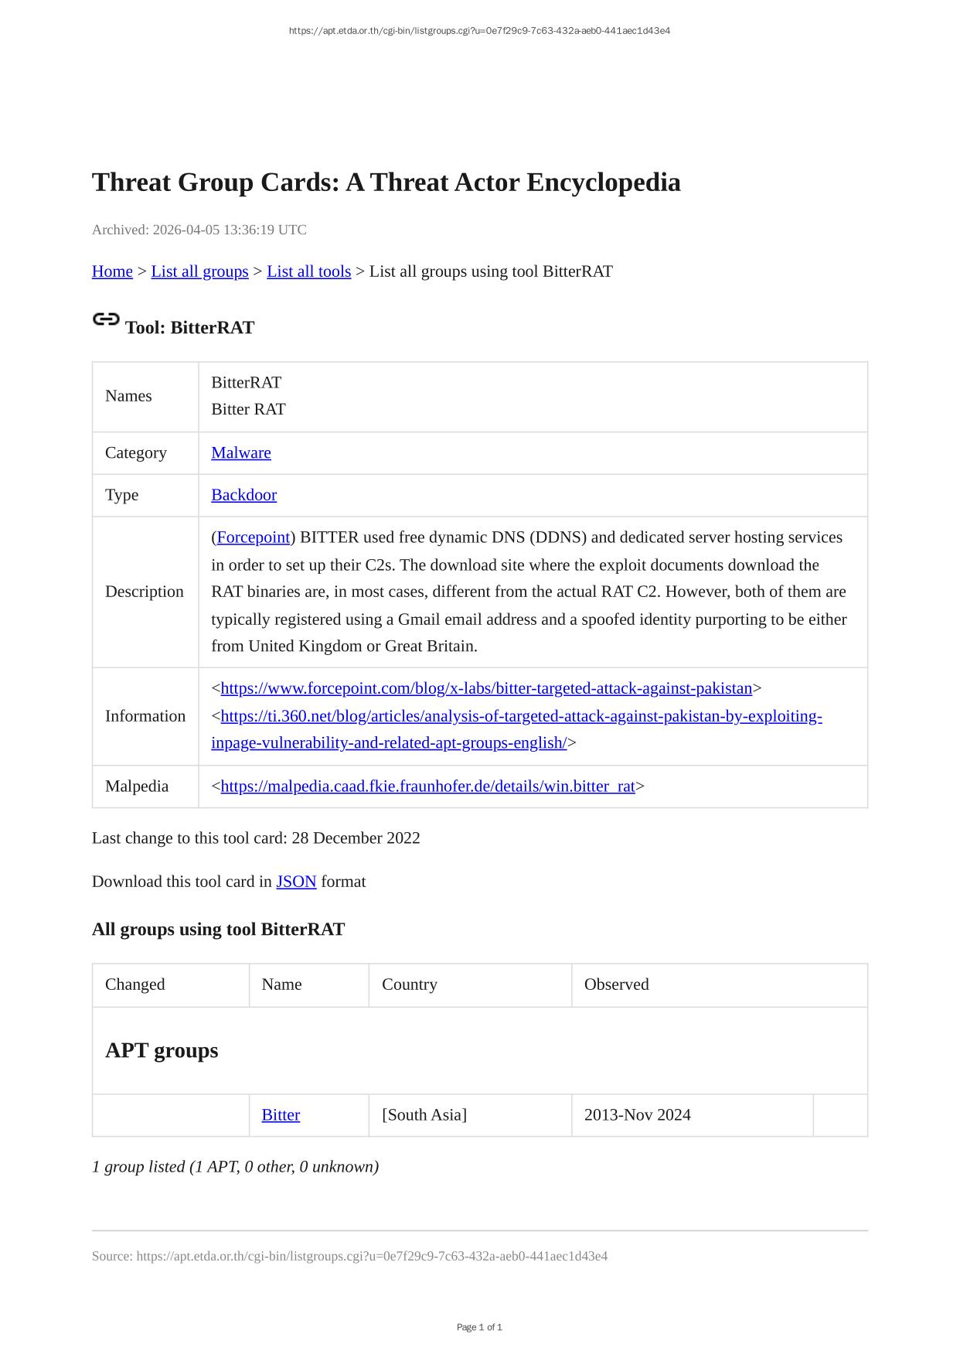960x1358 pixels.
Task: Click the Forcepoint source link in description
Action: (254, 537)
